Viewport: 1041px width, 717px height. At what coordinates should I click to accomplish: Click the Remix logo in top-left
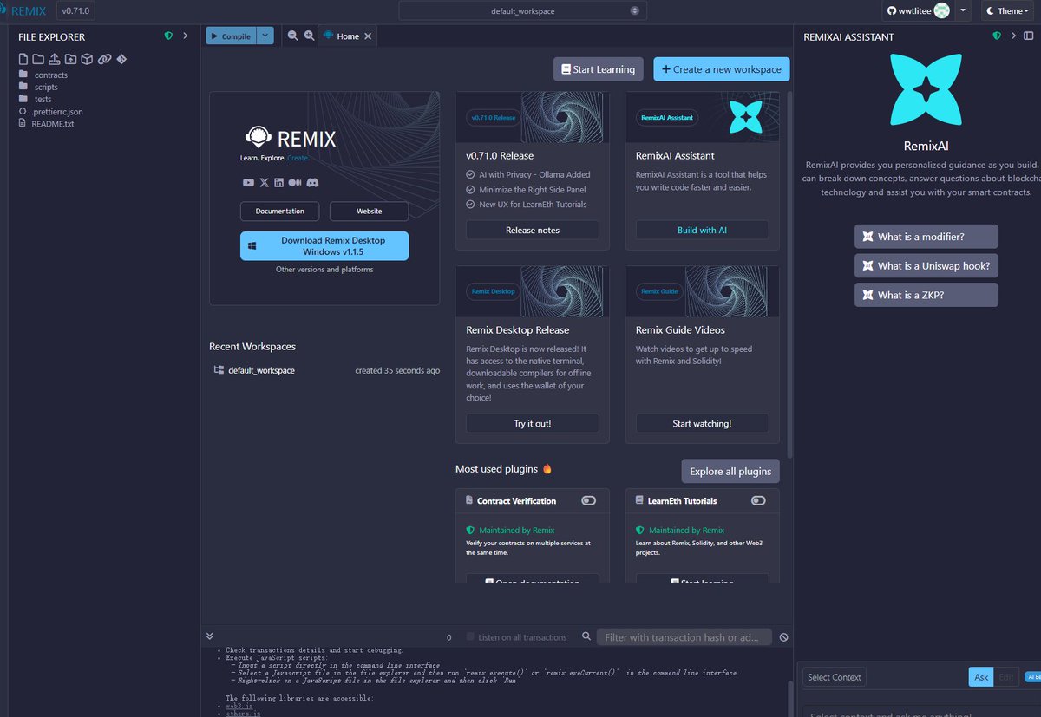[x=23, y=10]
